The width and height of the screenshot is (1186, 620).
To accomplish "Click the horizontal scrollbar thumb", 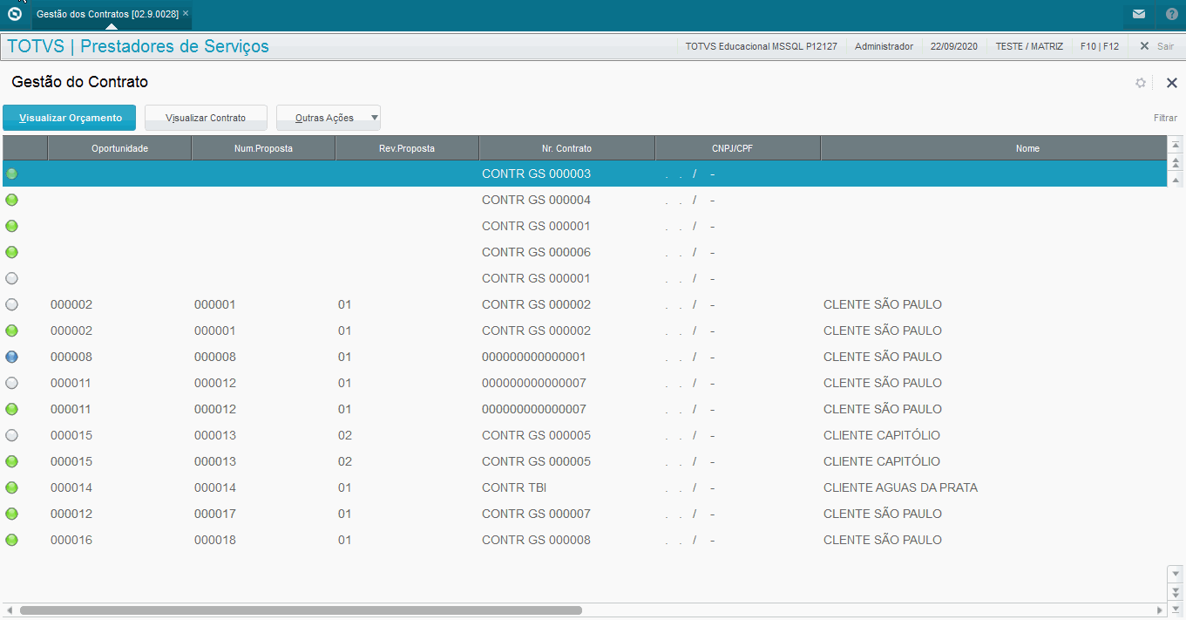I will coord(301,610).
